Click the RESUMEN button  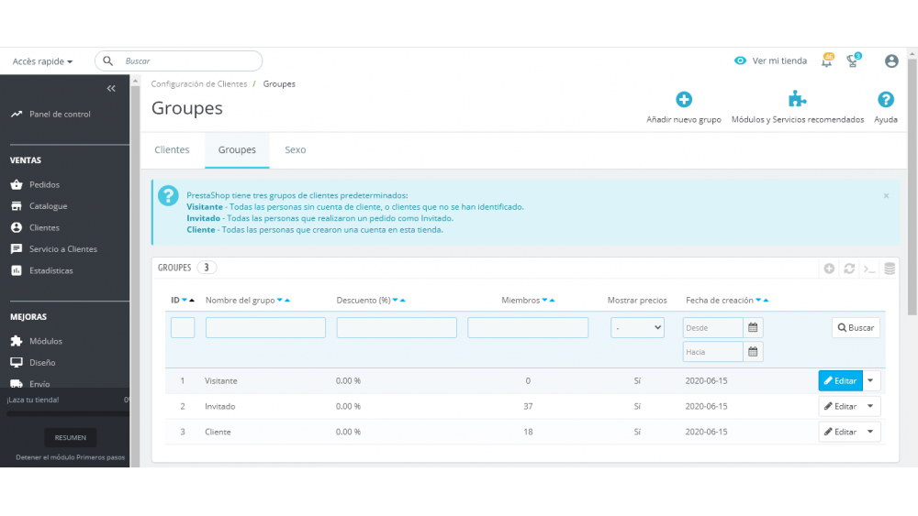click(x=71, y=438)
